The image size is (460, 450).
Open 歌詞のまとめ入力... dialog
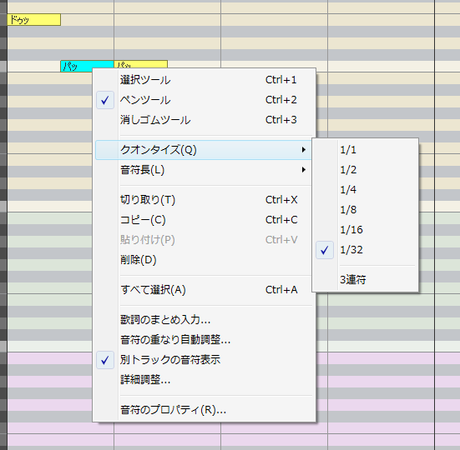coord(205,320)
